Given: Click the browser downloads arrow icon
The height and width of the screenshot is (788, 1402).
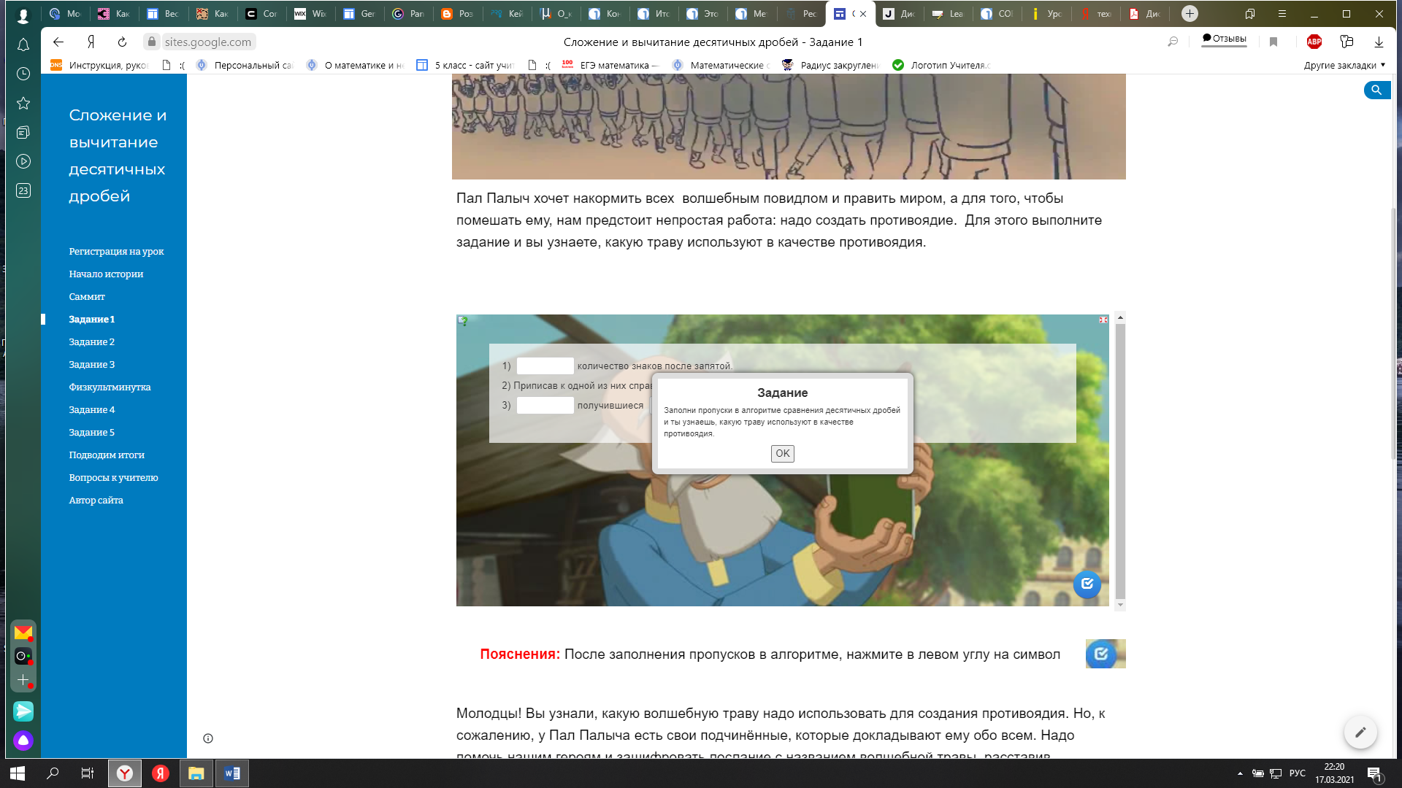Looking at the screenshot, I should coord(1379,42).
